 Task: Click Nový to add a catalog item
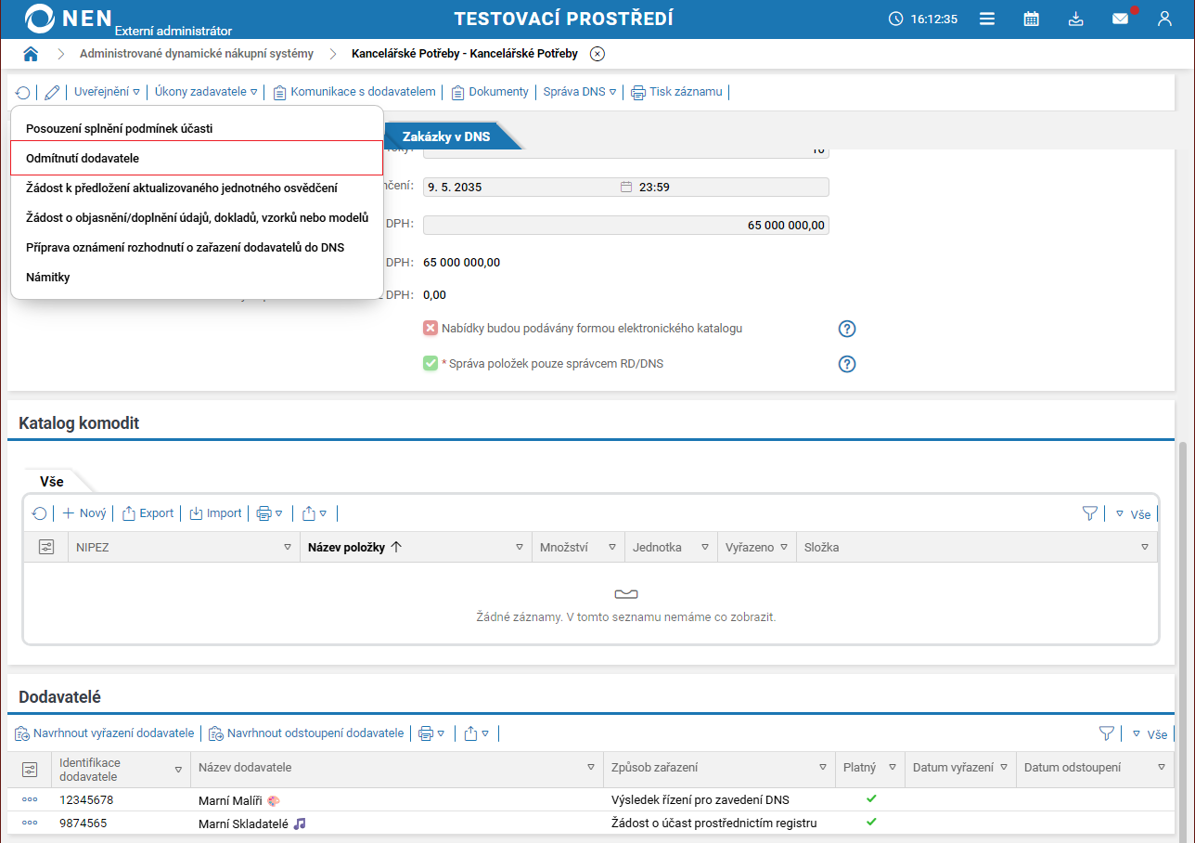pyautogui.click(x=84, y=513)
